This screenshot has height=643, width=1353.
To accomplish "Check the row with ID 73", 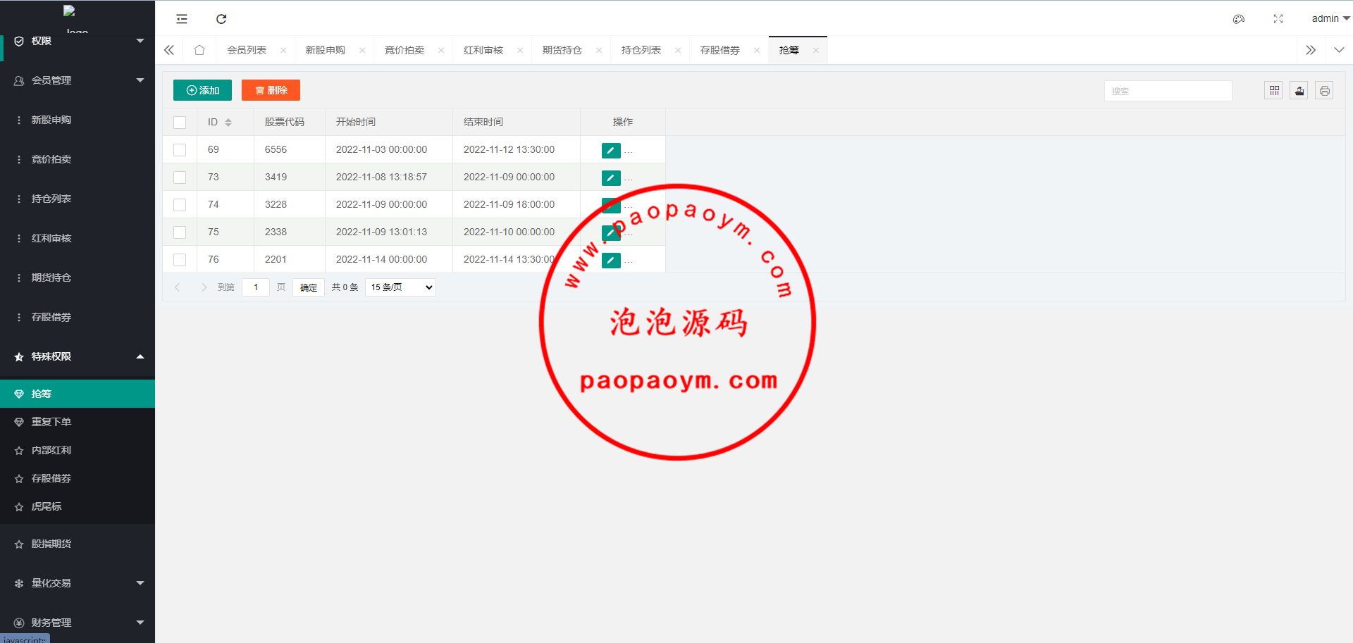I will click(180, 177).
